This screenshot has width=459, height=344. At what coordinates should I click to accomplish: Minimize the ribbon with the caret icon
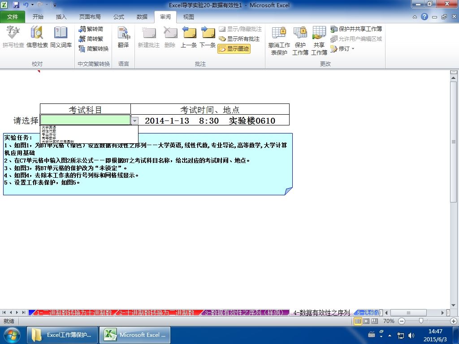[x=415, y=17]
